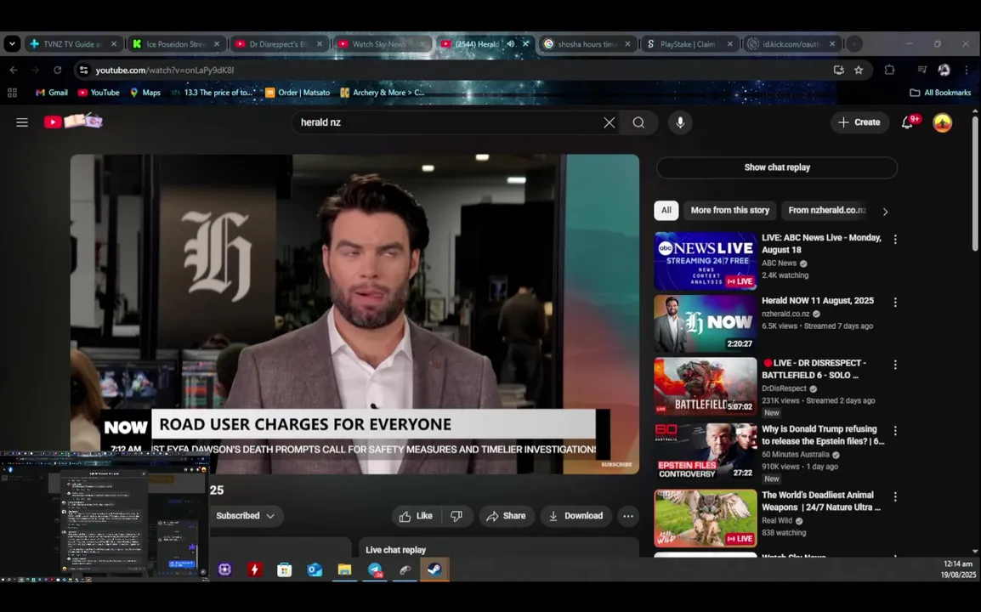The image size is (981, 612).
Task: Open more actions ellipsis below video
Action: (628, 516)
